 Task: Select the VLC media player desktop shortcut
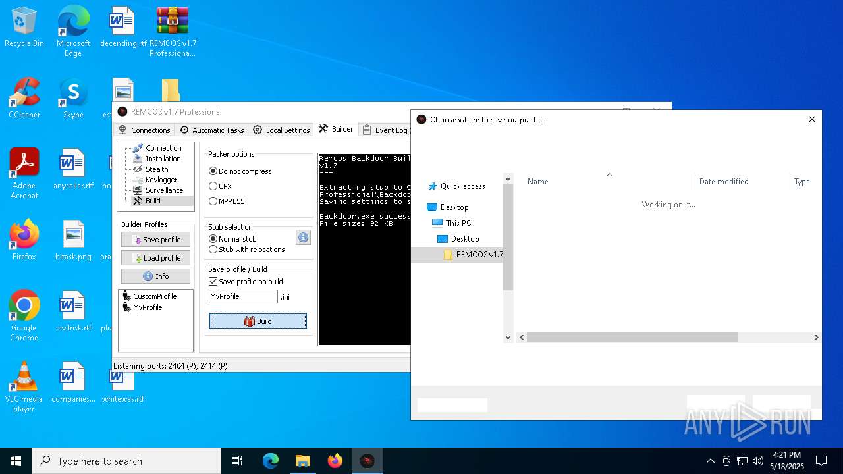coord(24,387)
